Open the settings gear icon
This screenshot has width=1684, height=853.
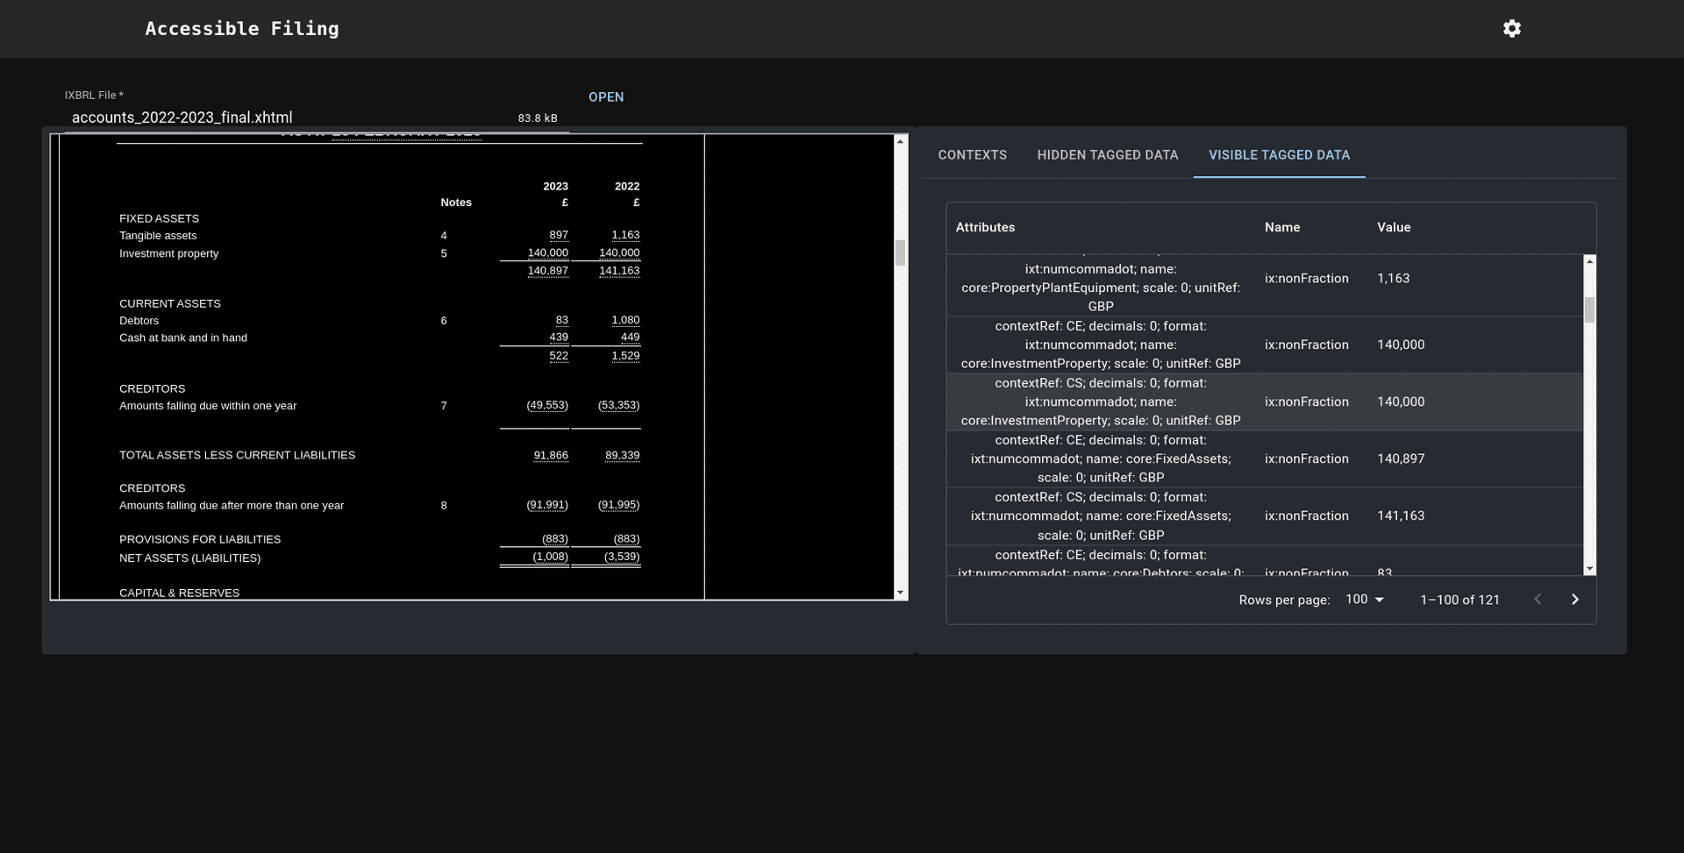(x=1512, y=29)
